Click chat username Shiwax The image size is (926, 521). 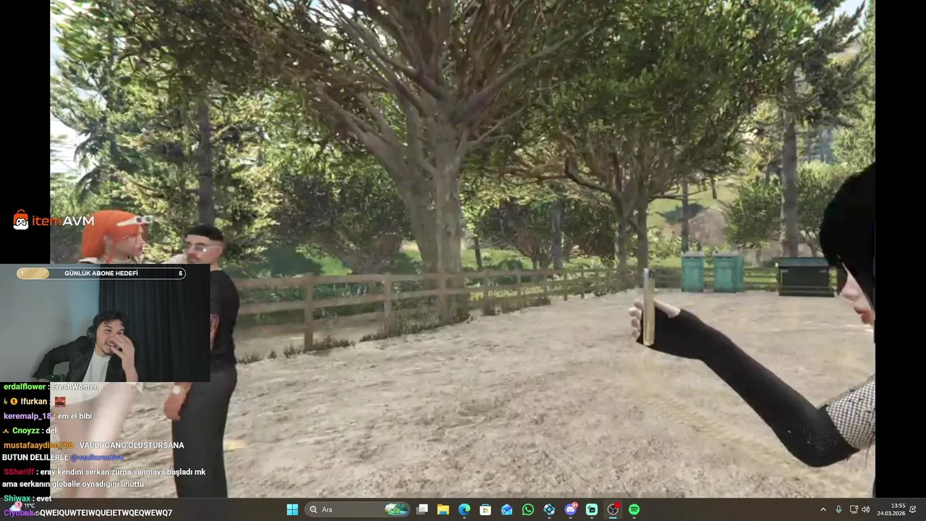pos(17,499)
